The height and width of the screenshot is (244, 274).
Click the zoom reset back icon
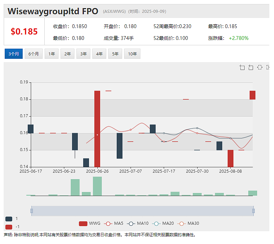(251, 67)
